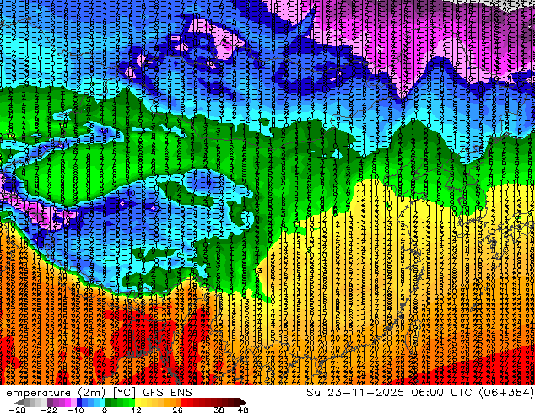Click the "48" legend scale label
The width and height of the screenshot is (535, 413).
(x=243, y=410)
